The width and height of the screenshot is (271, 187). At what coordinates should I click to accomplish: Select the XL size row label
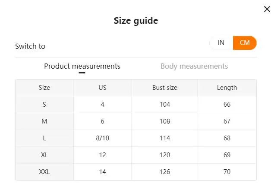pos(44,155)
